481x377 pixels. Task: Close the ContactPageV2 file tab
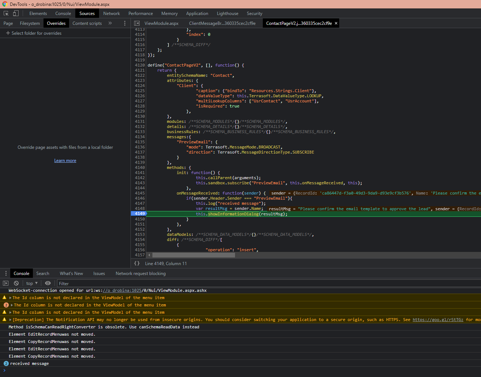(x=336, y=23)
